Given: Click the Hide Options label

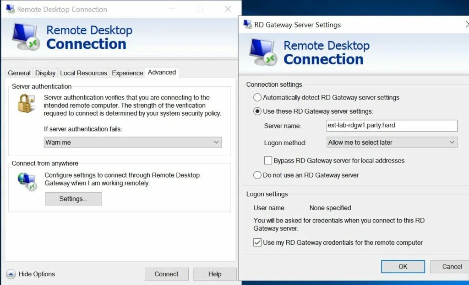Looking at the screenshot, I should click(x=37, y=274).
